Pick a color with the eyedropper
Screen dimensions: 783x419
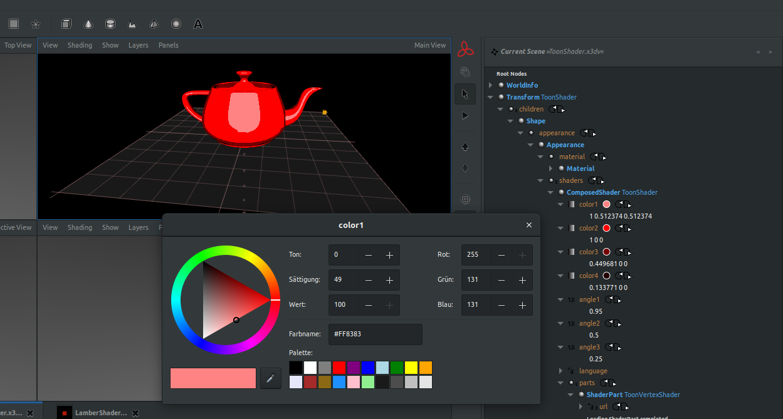271,378
